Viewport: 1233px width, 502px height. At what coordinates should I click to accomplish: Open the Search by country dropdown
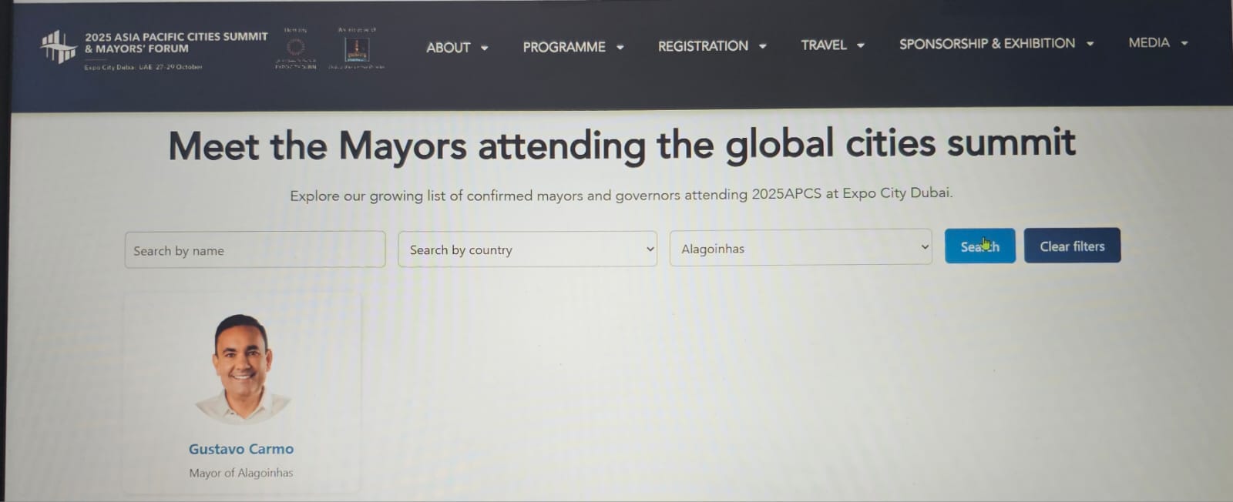[527, 249]
